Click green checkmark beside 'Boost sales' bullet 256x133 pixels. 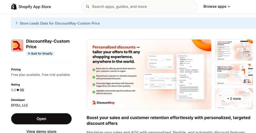(x=94, y=70)
